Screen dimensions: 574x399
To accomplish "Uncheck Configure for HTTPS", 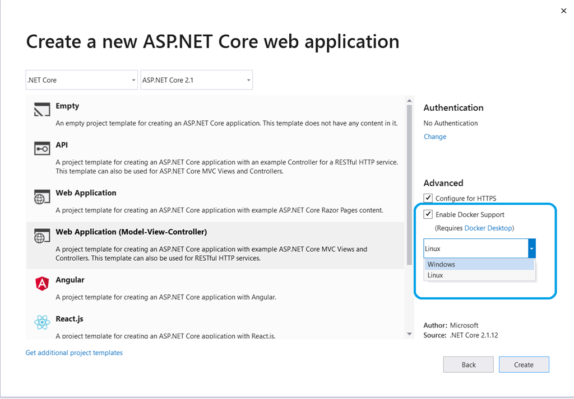I will point(428,198).
